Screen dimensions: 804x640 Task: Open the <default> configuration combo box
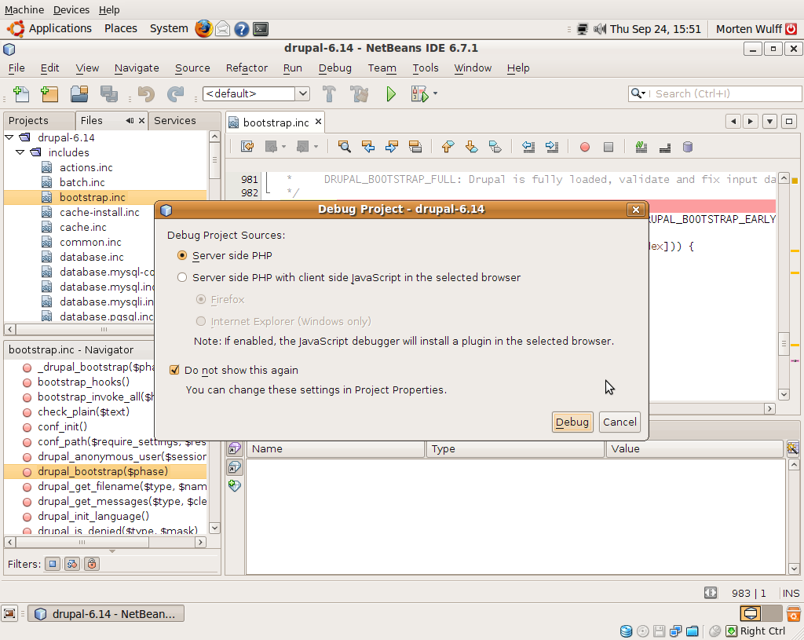coord(256,94)
